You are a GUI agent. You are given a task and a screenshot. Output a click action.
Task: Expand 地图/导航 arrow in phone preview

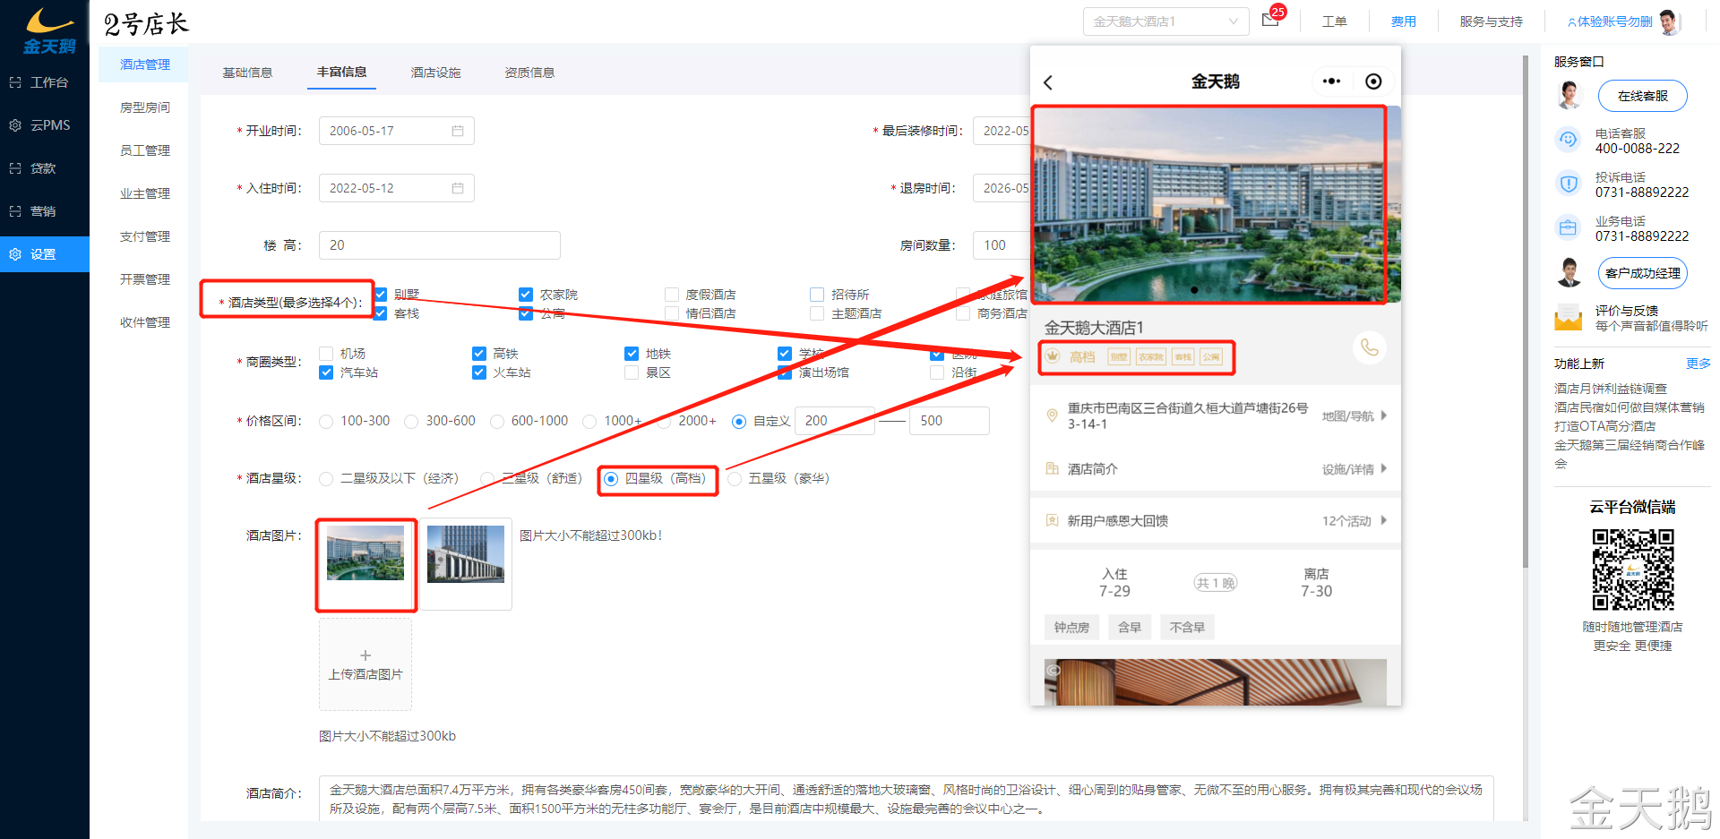point(1384,415)
